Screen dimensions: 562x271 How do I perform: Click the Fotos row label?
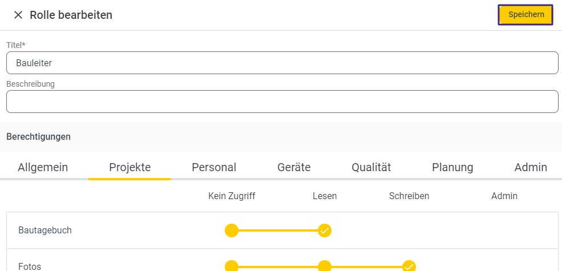[30, 266]
